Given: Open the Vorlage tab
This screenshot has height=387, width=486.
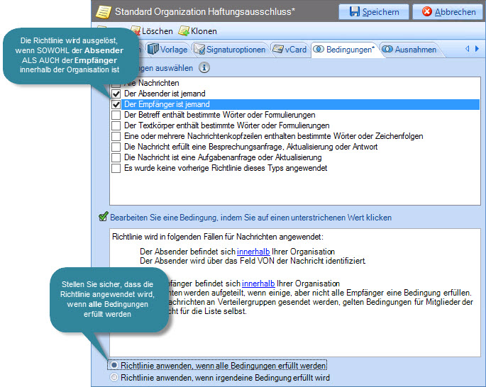Looking at the screenshot, I should (x=168, y=50).
